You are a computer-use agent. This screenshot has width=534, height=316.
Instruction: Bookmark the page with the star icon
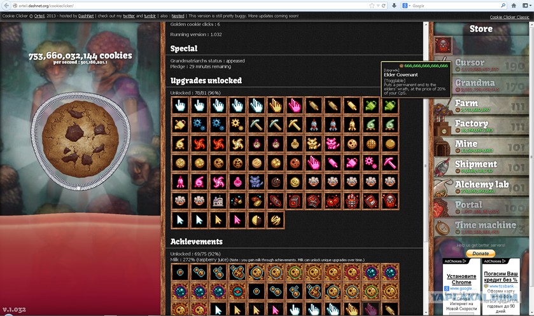(372, 6)
